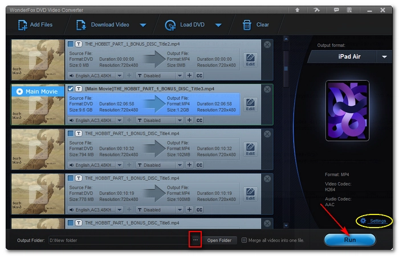The image size is (399, 256).
Task: Edit the Title4.mp4 video
Action: click(250, 149)
